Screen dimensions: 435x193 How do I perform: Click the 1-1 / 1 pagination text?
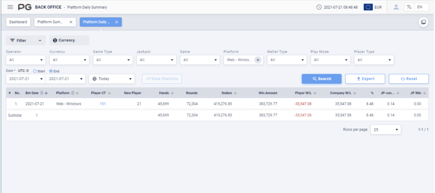click(x=423, y=130)
